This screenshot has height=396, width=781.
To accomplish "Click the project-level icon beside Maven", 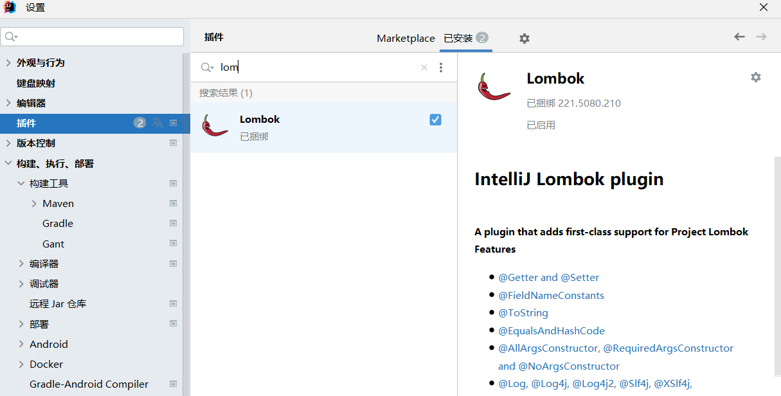I will (173, 203).
